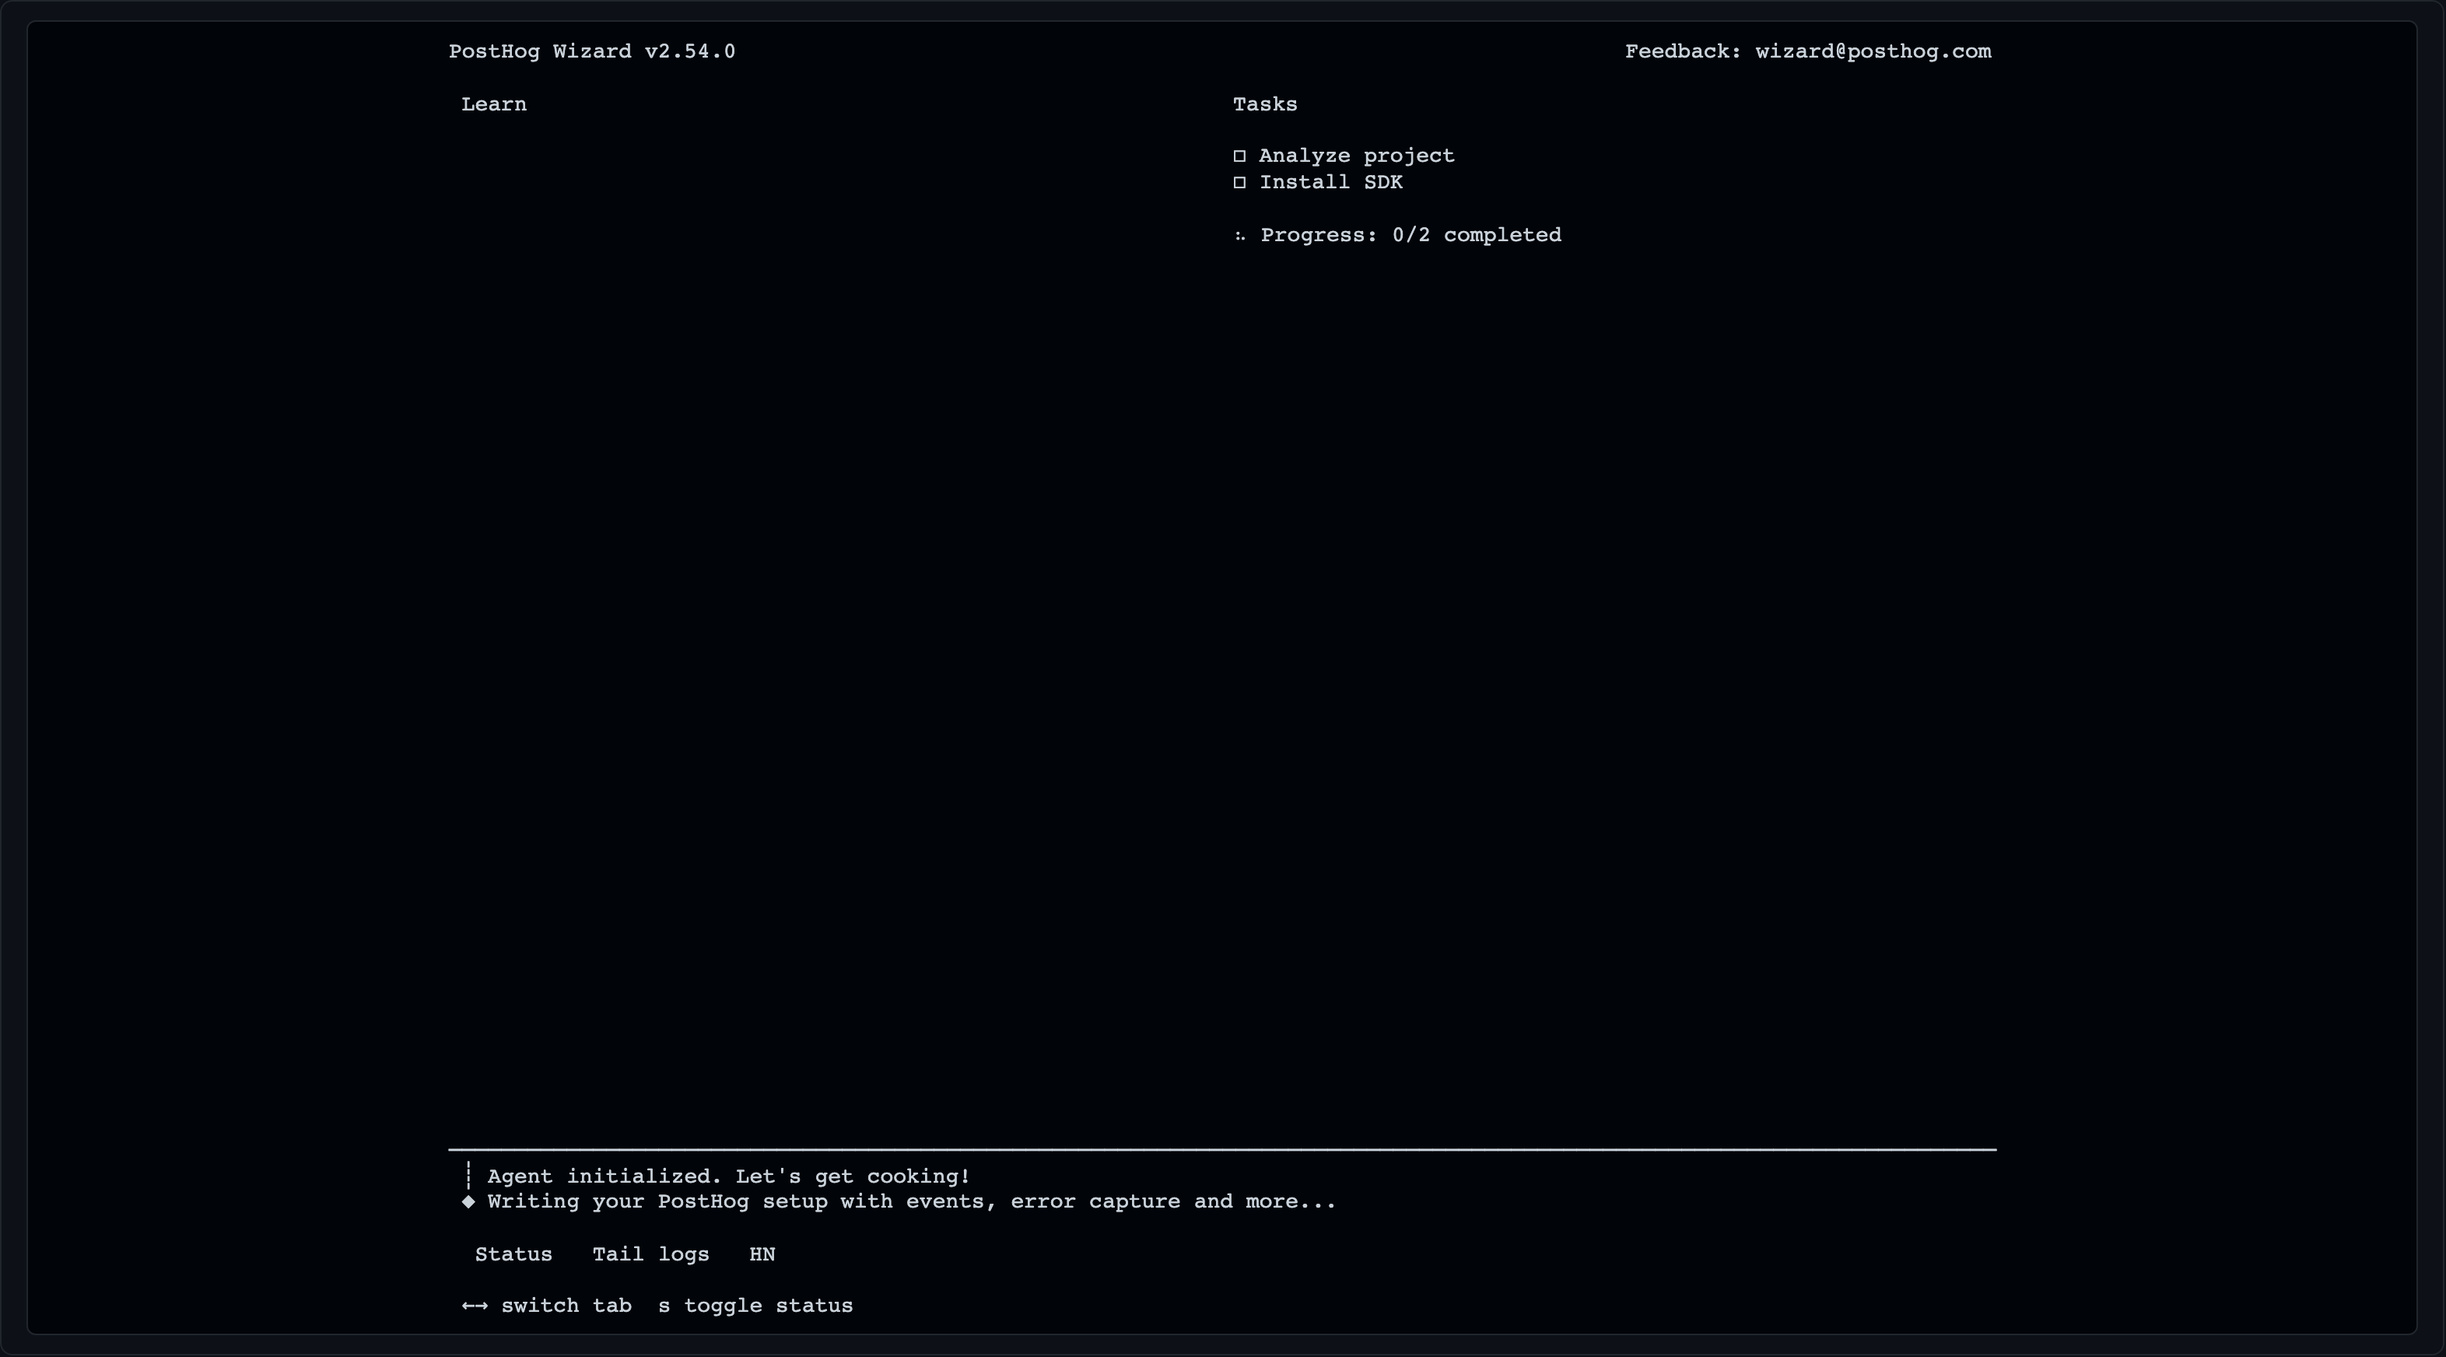Click the Writing your PostHog setup message

click(912, 1201)
